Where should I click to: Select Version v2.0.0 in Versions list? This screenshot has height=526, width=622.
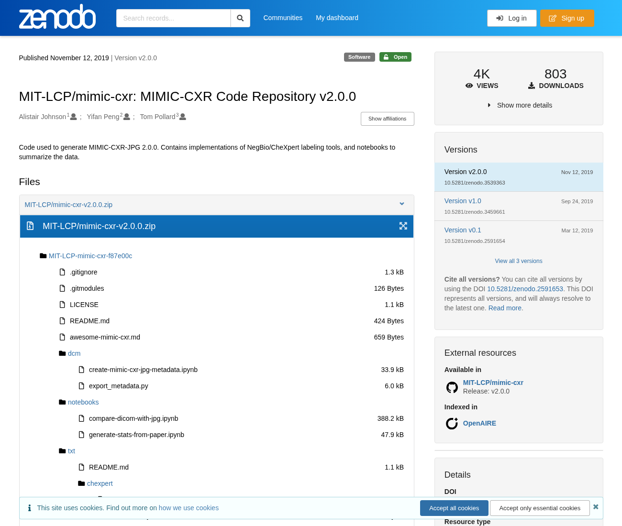(519, 177)
